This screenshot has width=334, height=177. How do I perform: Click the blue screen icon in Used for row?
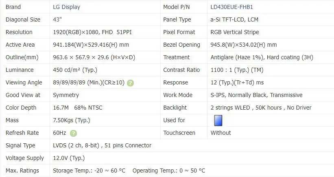click(x=218, y=121)
